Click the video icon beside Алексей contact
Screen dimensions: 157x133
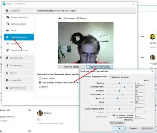pos(30,110)
